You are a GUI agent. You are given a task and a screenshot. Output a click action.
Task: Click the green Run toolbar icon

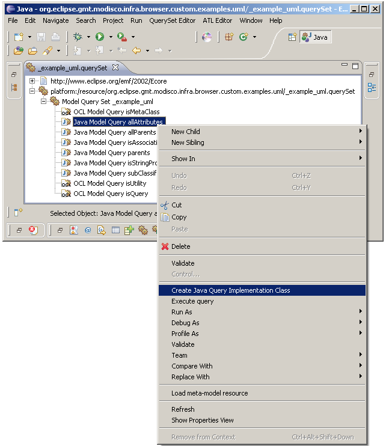point(100,37)
